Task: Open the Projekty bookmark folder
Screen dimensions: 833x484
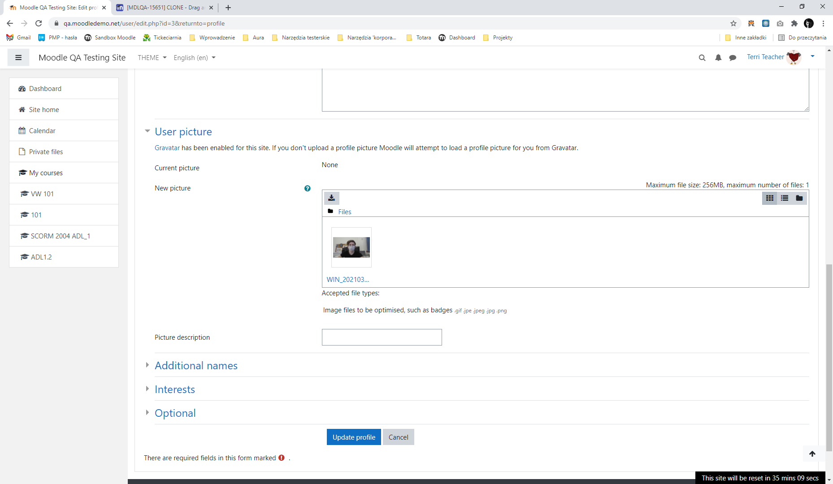Action: (498, 38)
